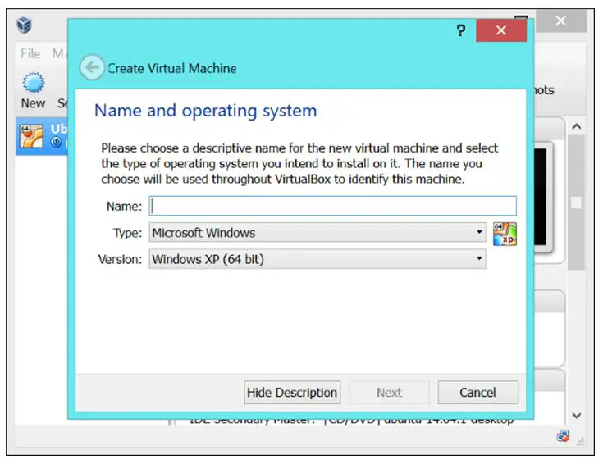The height and width of the screenshot is (460, 603).
Task: Click the VirtualBox application logo icon
Action: (25, 25)
